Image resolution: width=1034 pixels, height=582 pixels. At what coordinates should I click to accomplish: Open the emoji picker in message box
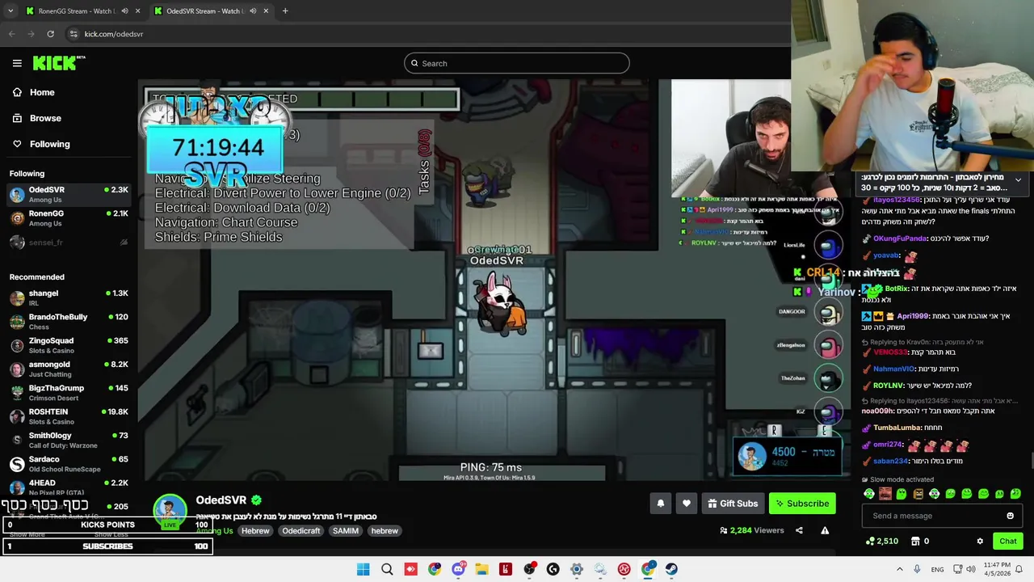pos(1010,516)
